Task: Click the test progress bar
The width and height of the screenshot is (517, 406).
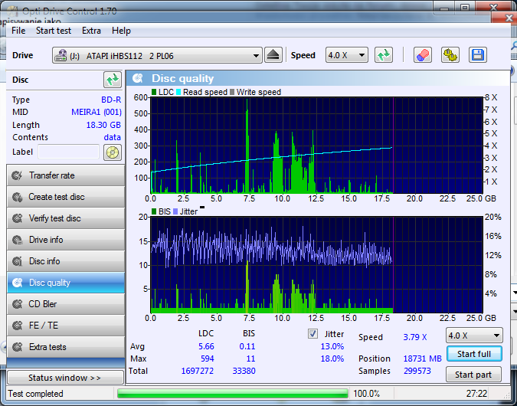Action: point(233,394)
